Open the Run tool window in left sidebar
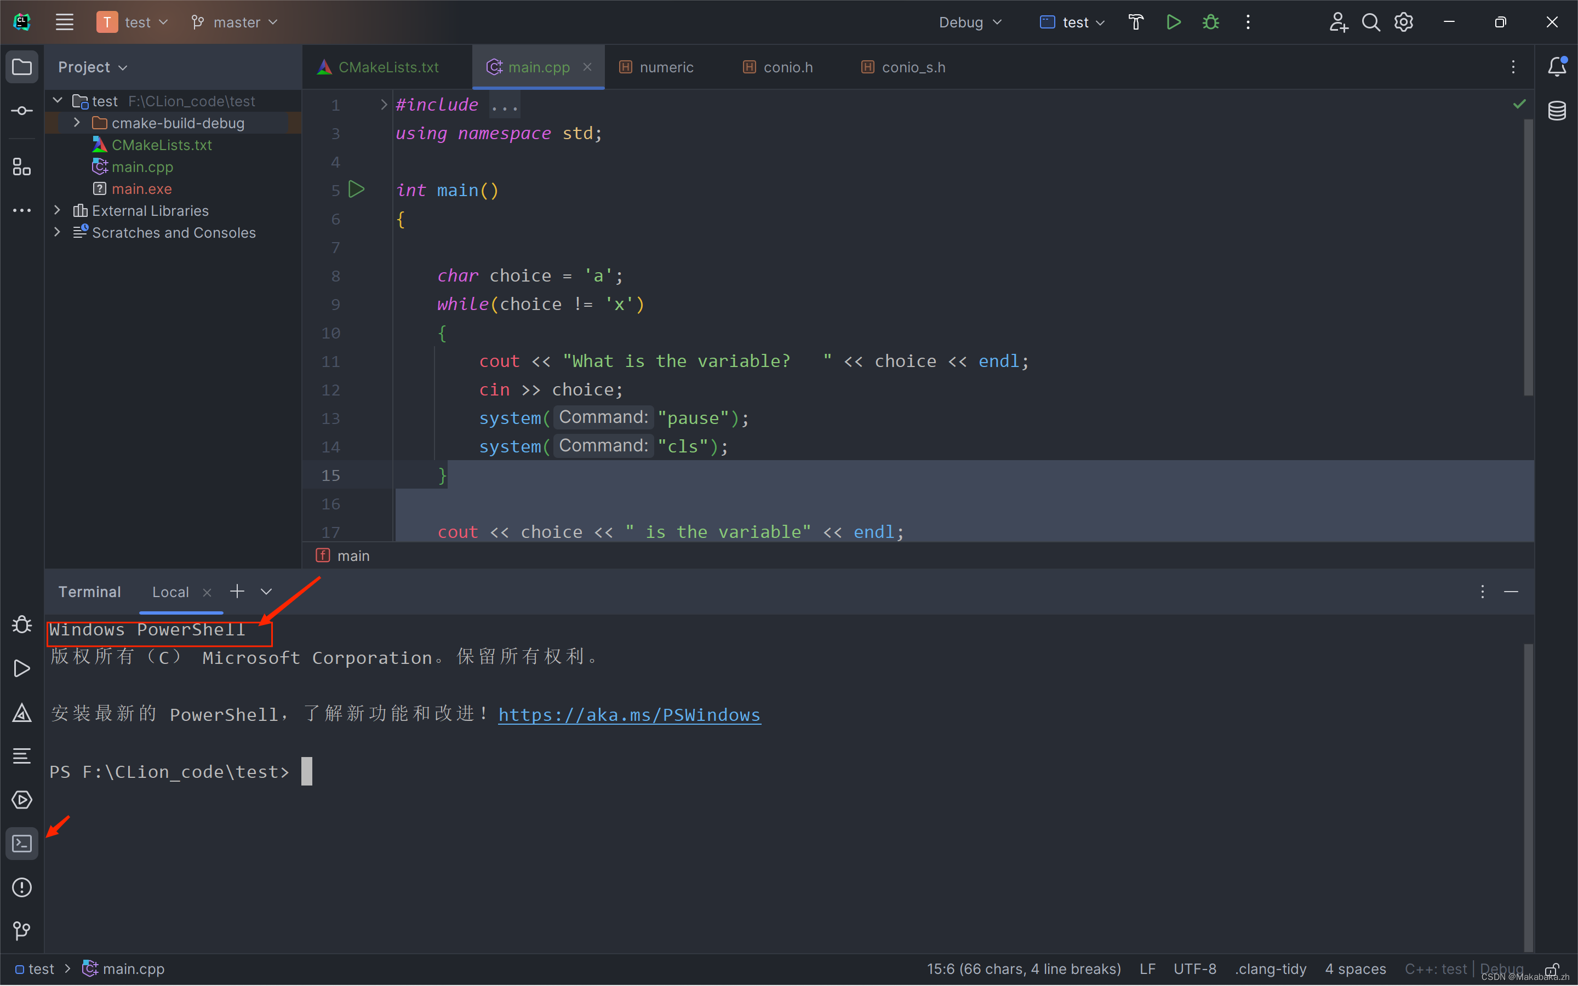Viewport: 1578px width, 986px height. coord(21,668)
